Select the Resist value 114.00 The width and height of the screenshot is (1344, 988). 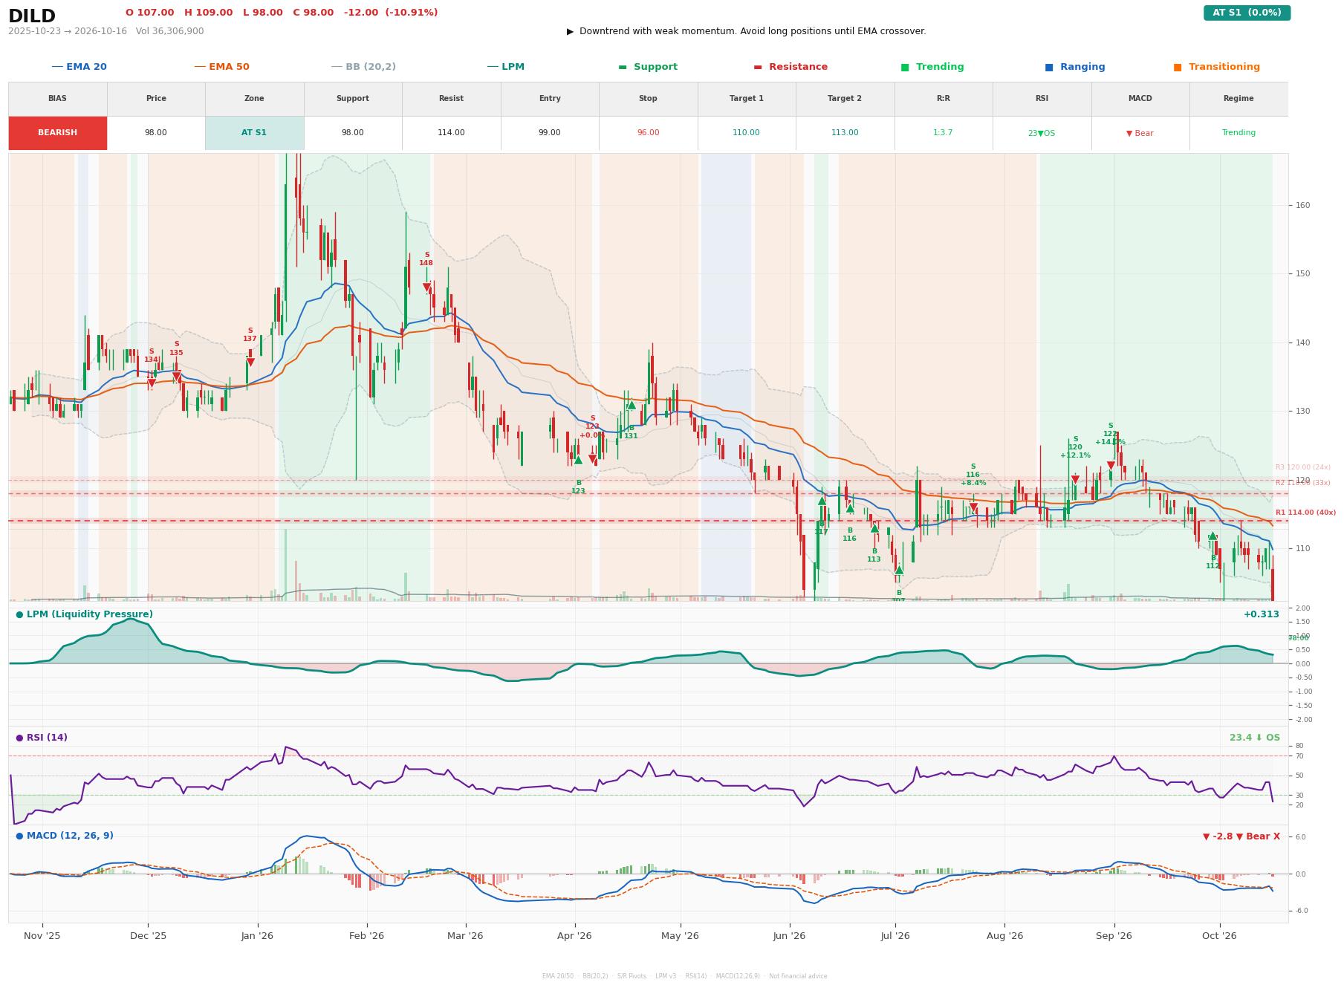(451, 133)
